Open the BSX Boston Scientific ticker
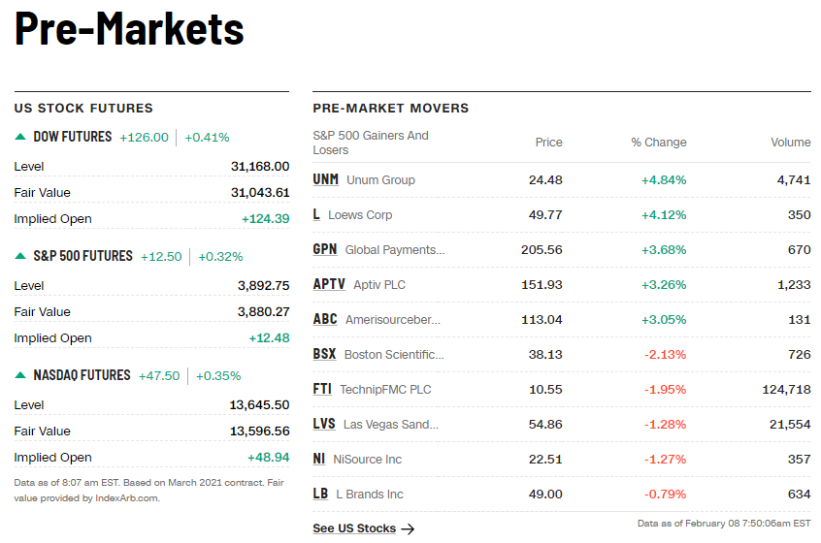Viewport: 821px width, 543px height. [x=324, y=355]
